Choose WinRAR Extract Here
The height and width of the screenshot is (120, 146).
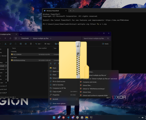87,92
